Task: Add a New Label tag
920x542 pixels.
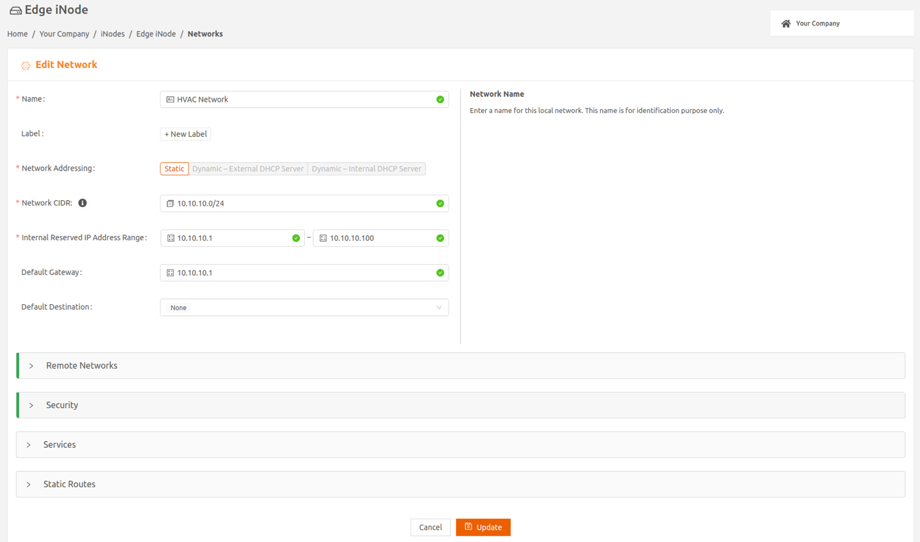Action: pyautogui.click(x=186, y=134)
